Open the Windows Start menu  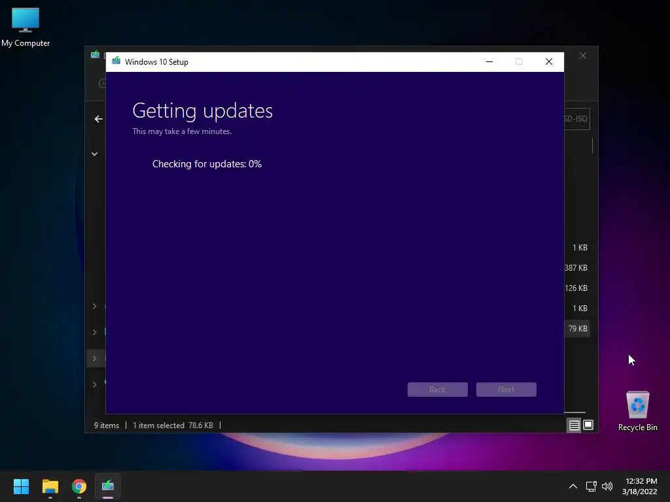click(21, 486)
